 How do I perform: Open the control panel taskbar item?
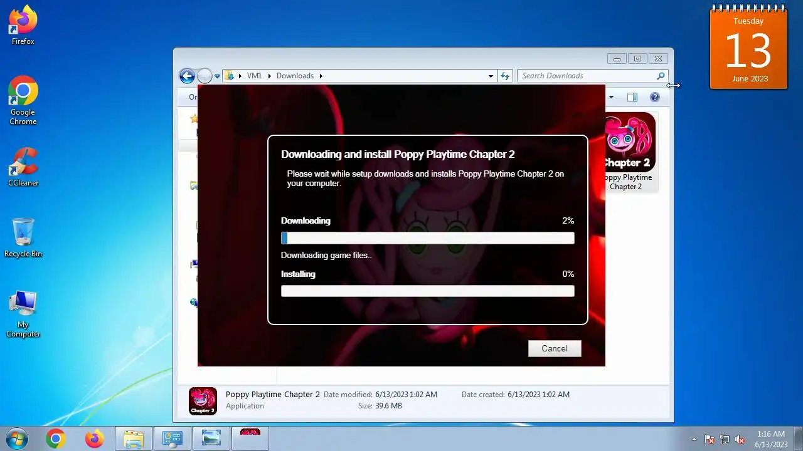[x=172, y=439]
